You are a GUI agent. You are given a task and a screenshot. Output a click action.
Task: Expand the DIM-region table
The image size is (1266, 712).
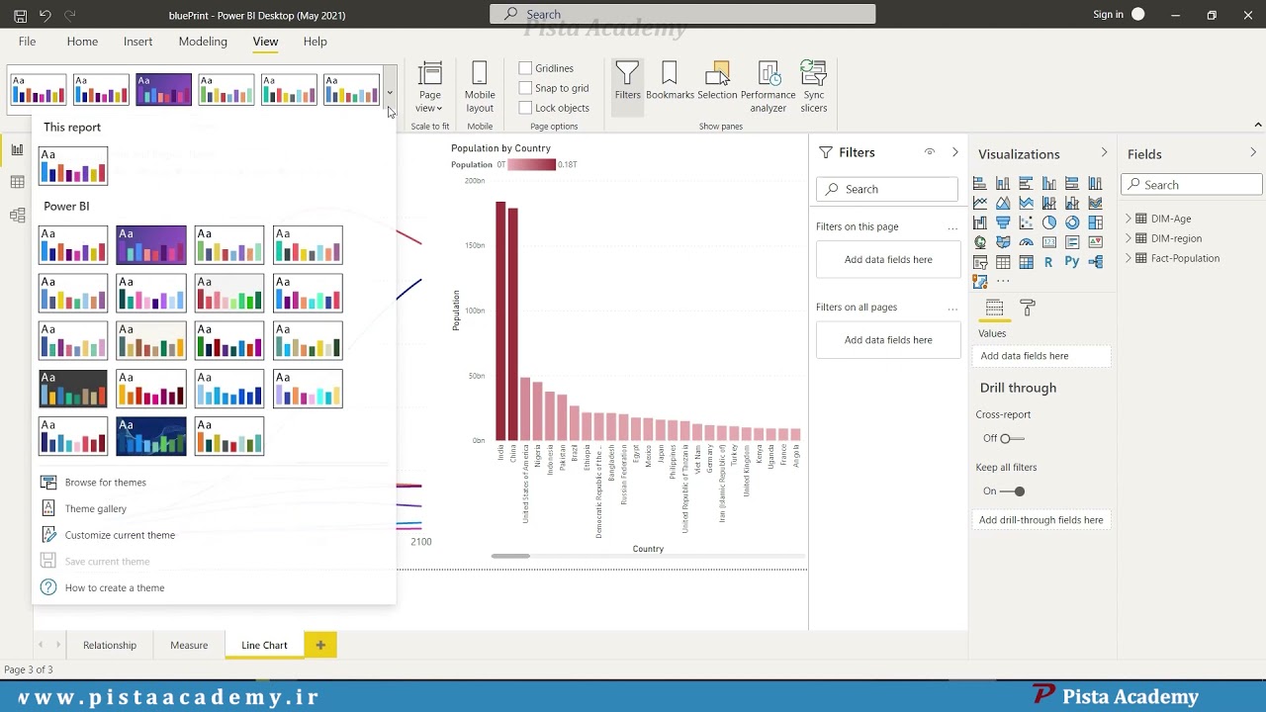click(x=1128, y=238)
